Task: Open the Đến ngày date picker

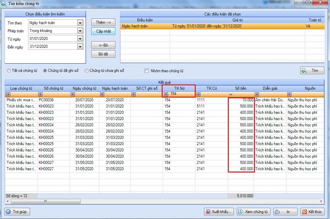Action: [80, 47]
